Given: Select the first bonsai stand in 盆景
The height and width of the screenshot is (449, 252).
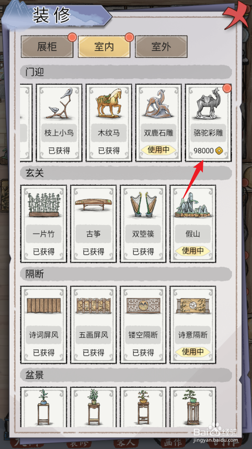Looking at the screenshot, I should (44, 407).
